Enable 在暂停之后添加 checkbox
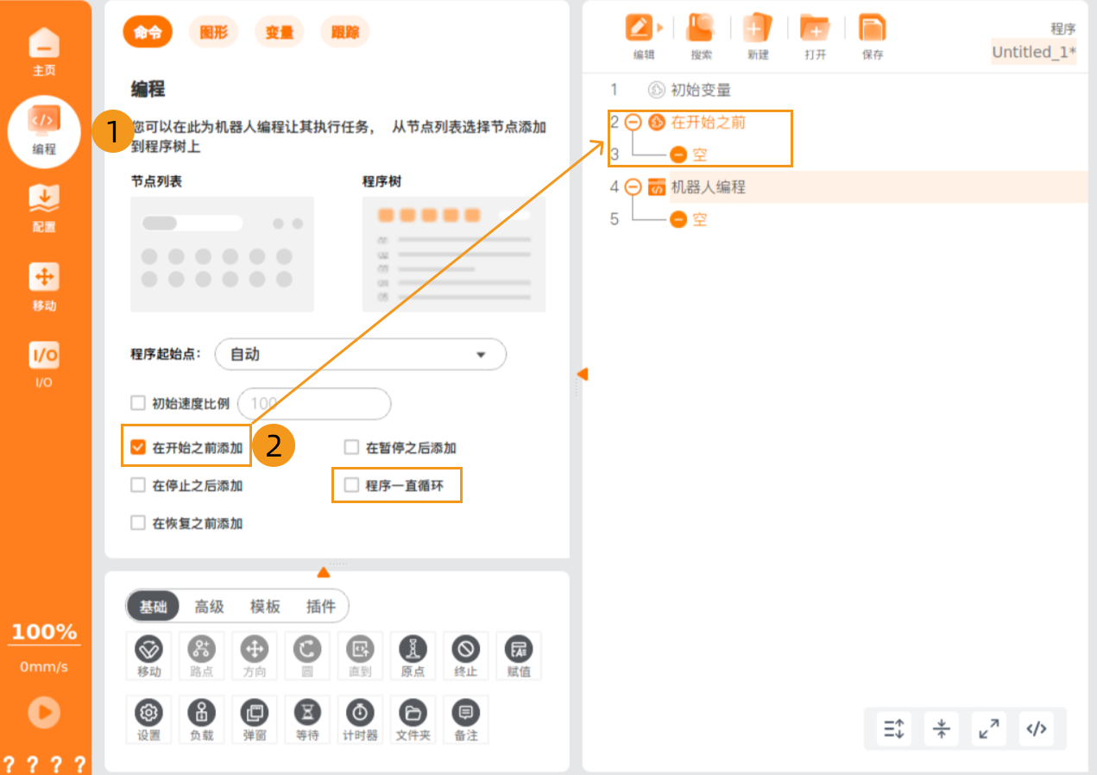Image resolution: width=1097 pixels, height=775 pixels. 351,447
